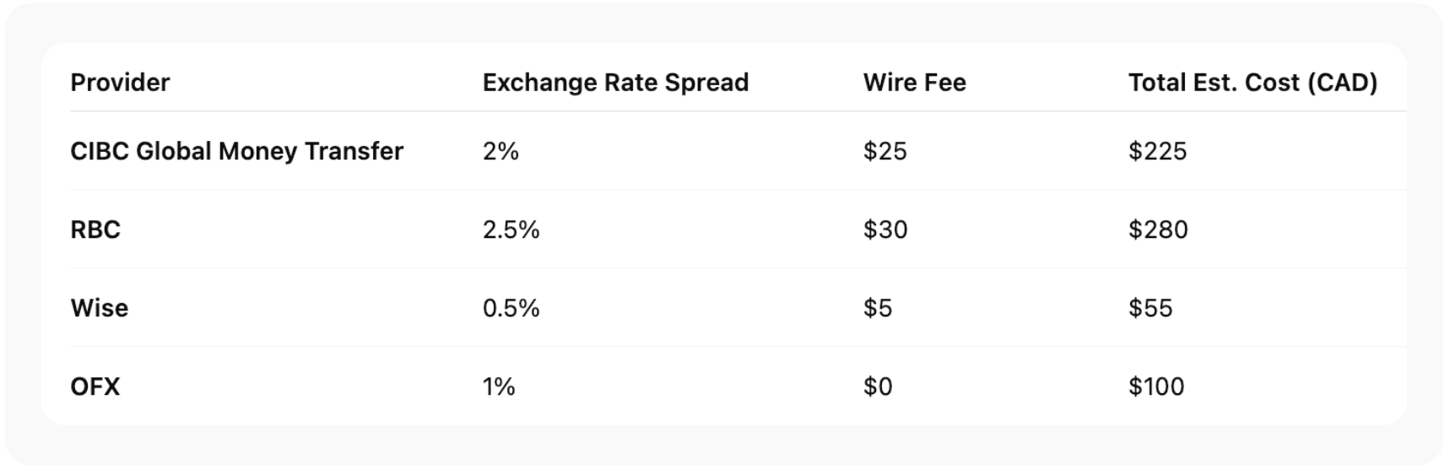Image resolution: width=1450 pixels, height=470 pixels.
Task: Click the $0 wire fee cell
Action: pyautogui.click(x=878, y=386)
